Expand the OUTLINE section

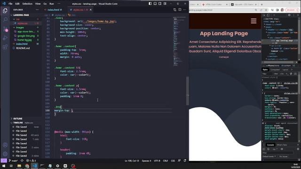coord(26,119)
